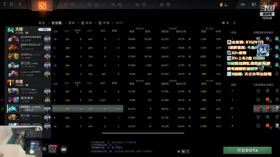Open the 游廊 arcade menu
This screenshot has height=157, width=280.
(164, 5)
